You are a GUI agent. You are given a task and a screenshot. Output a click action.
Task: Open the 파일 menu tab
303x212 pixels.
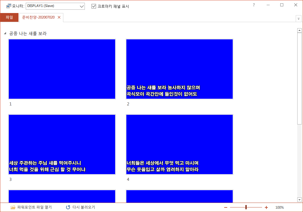pyautogui.click(x=9, y=17)
